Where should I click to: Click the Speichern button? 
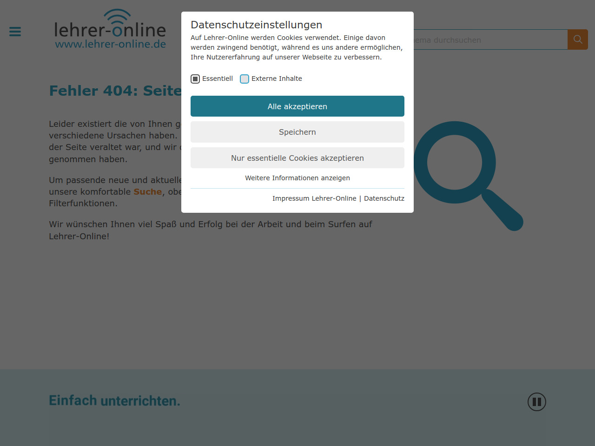[x=297, y=132]
